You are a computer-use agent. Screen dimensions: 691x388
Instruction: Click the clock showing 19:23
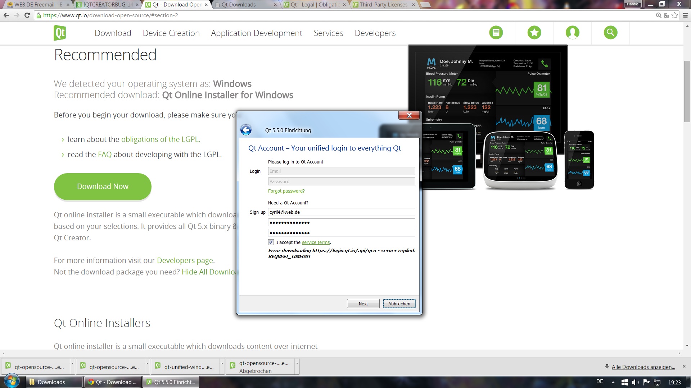click(674, 382)
